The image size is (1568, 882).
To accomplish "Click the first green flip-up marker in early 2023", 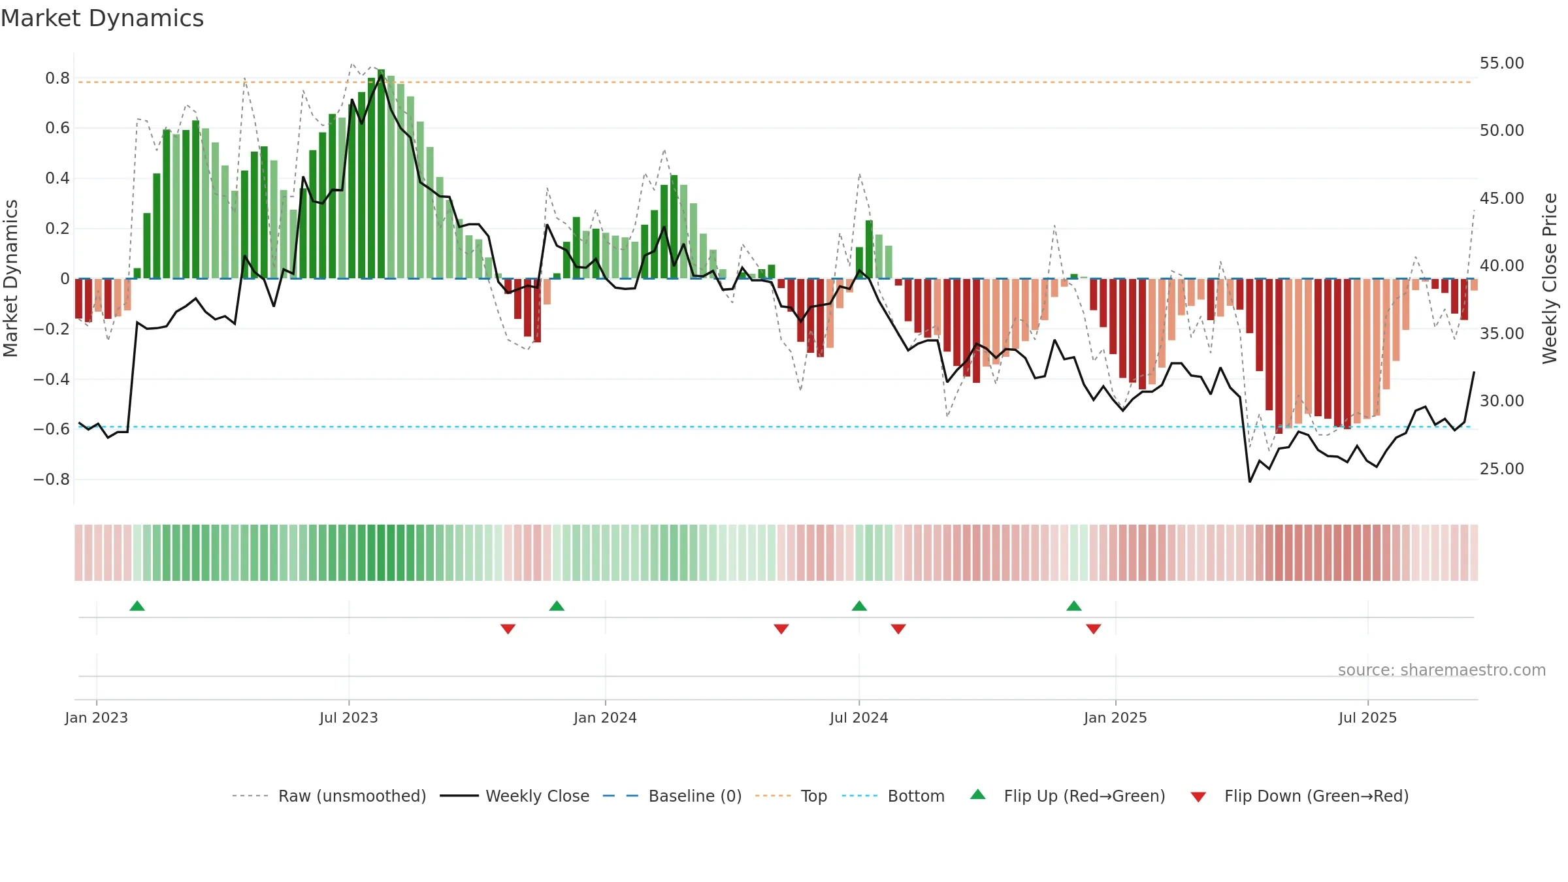I will (137, 606).
